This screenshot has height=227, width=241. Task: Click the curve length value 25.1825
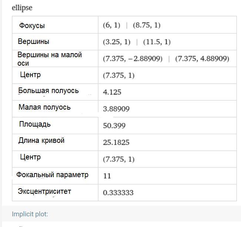point(116,142)
